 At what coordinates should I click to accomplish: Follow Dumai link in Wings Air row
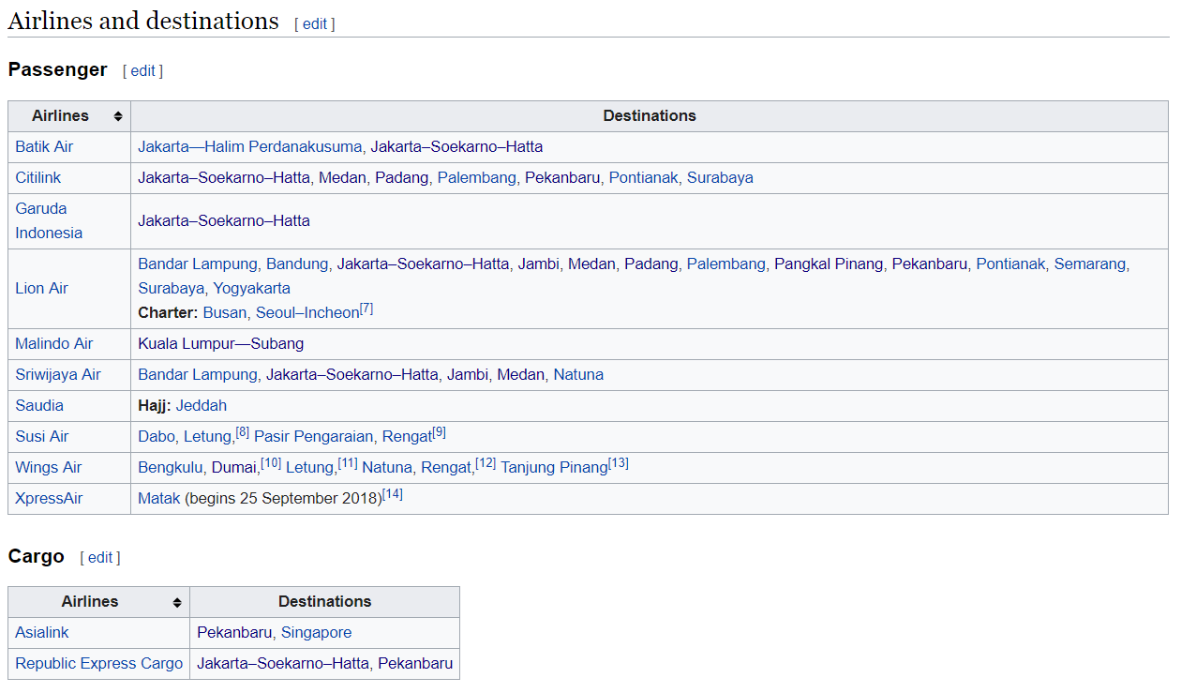pos(234,468)
